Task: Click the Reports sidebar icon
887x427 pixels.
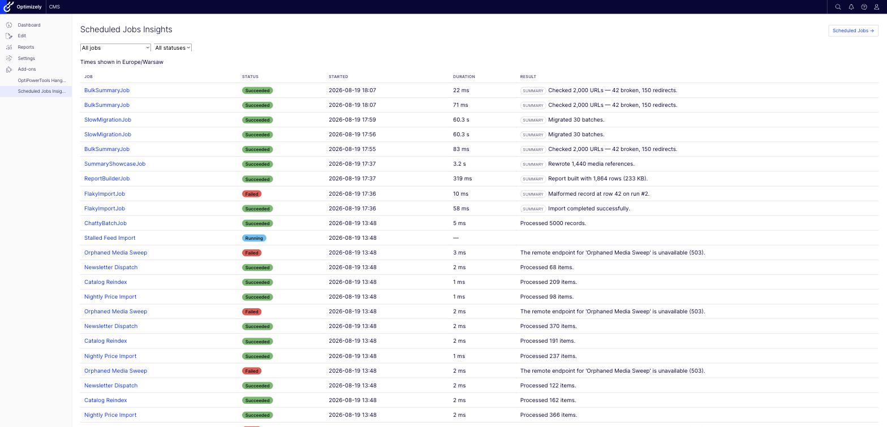Action: 9,47
